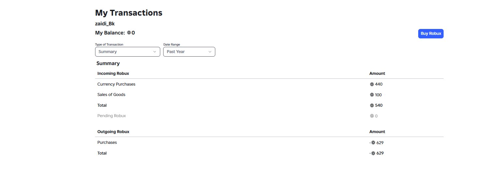Click the zaidi_Bk username text
This screenshot has width=498, height=190.
pos(105,24)
